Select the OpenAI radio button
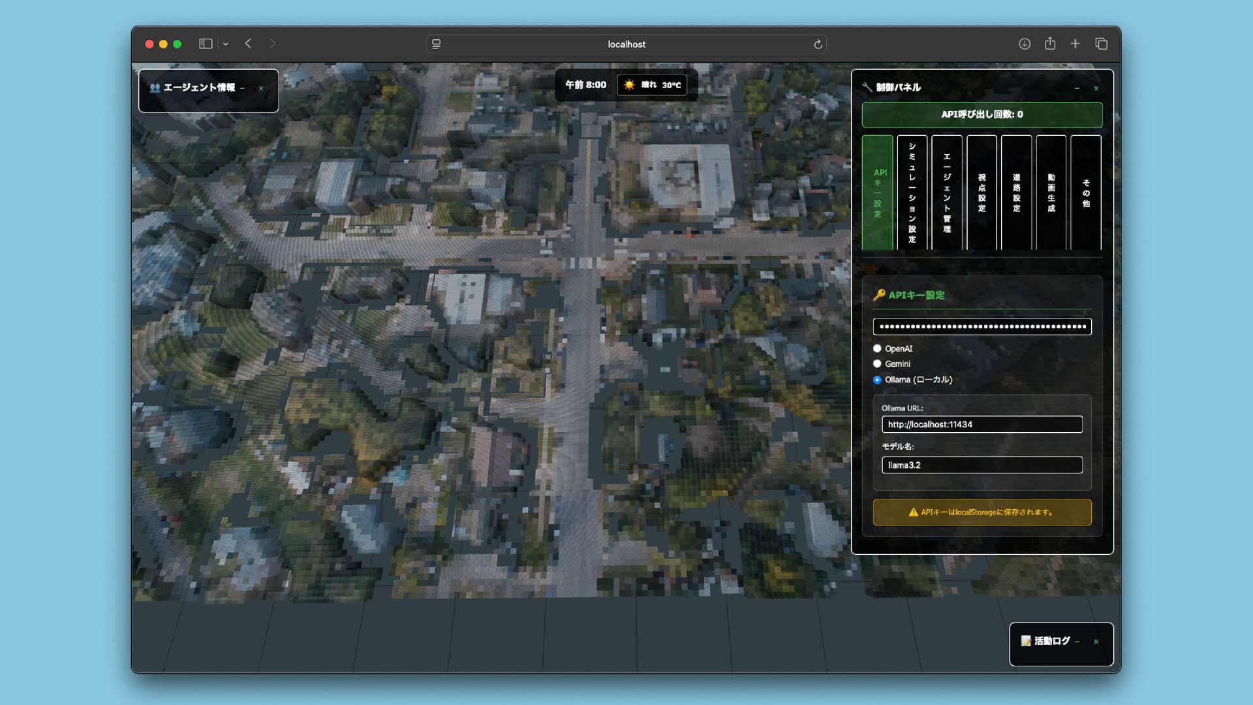 click(x=877, y=349)
